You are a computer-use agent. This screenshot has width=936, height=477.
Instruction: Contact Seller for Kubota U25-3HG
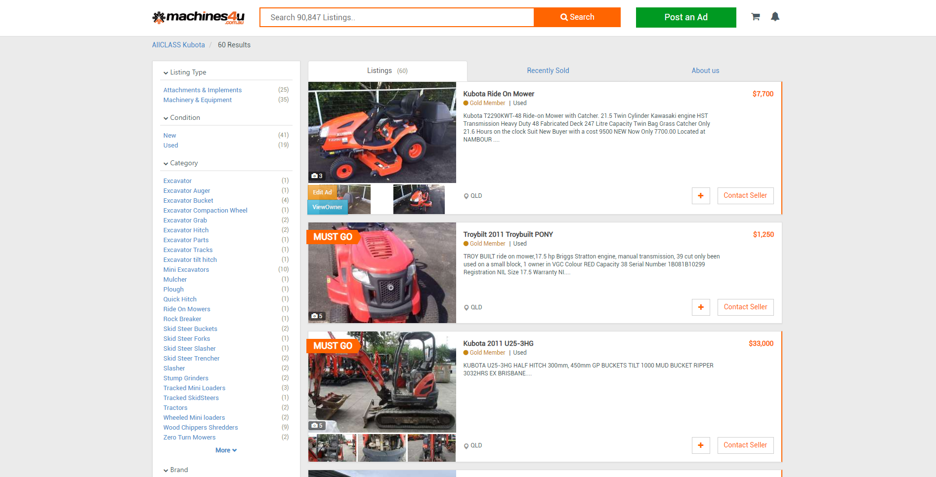(x=745, y=445)
